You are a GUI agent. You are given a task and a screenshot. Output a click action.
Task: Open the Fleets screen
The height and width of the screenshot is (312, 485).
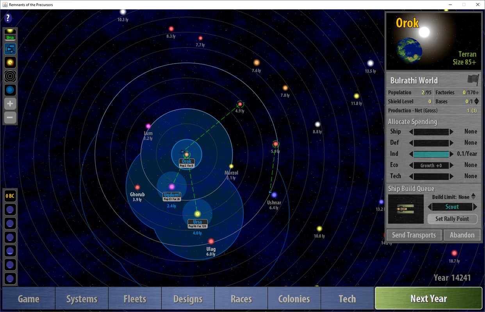click(x=135, y=299)
